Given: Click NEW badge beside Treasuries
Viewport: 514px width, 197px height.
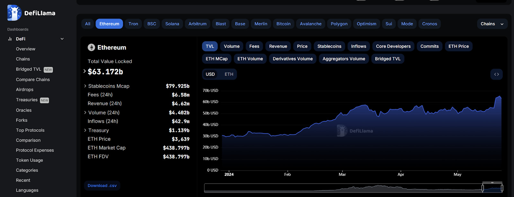Looking at the screenshot, I should point(44,100).
